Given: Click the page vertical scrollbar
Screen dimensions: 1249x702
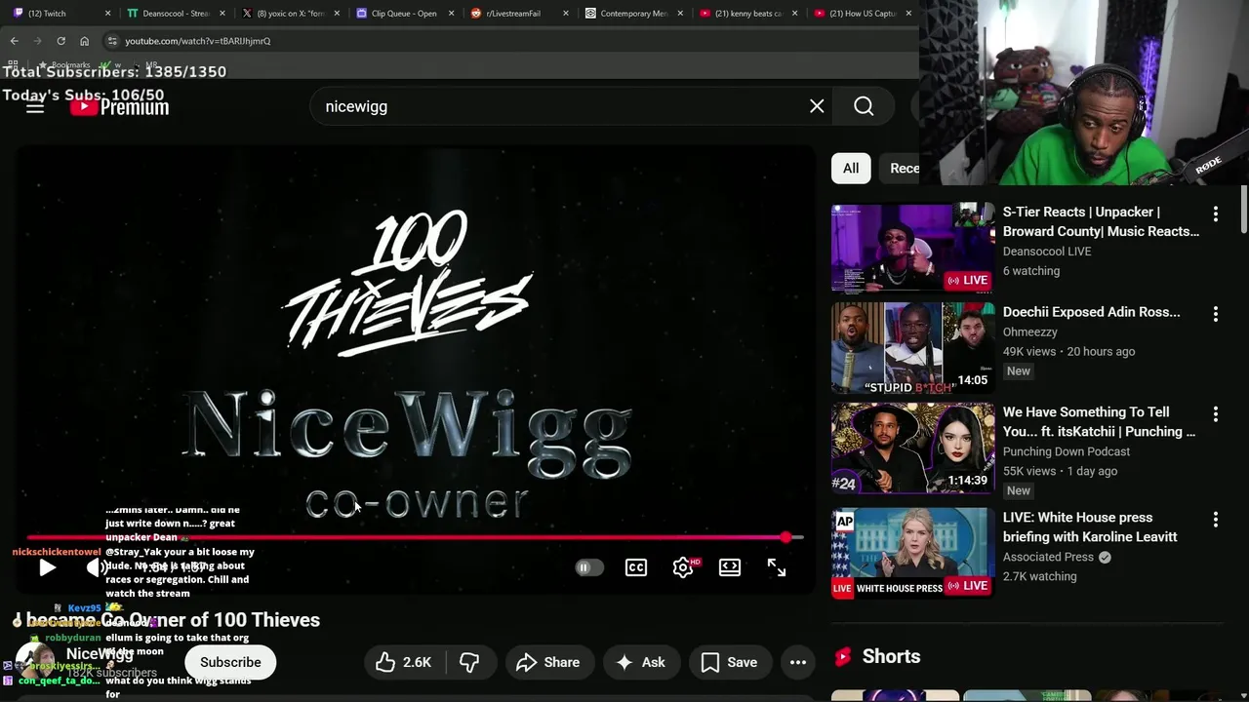Looking at the screenshot, I should tap(1244, 208).
